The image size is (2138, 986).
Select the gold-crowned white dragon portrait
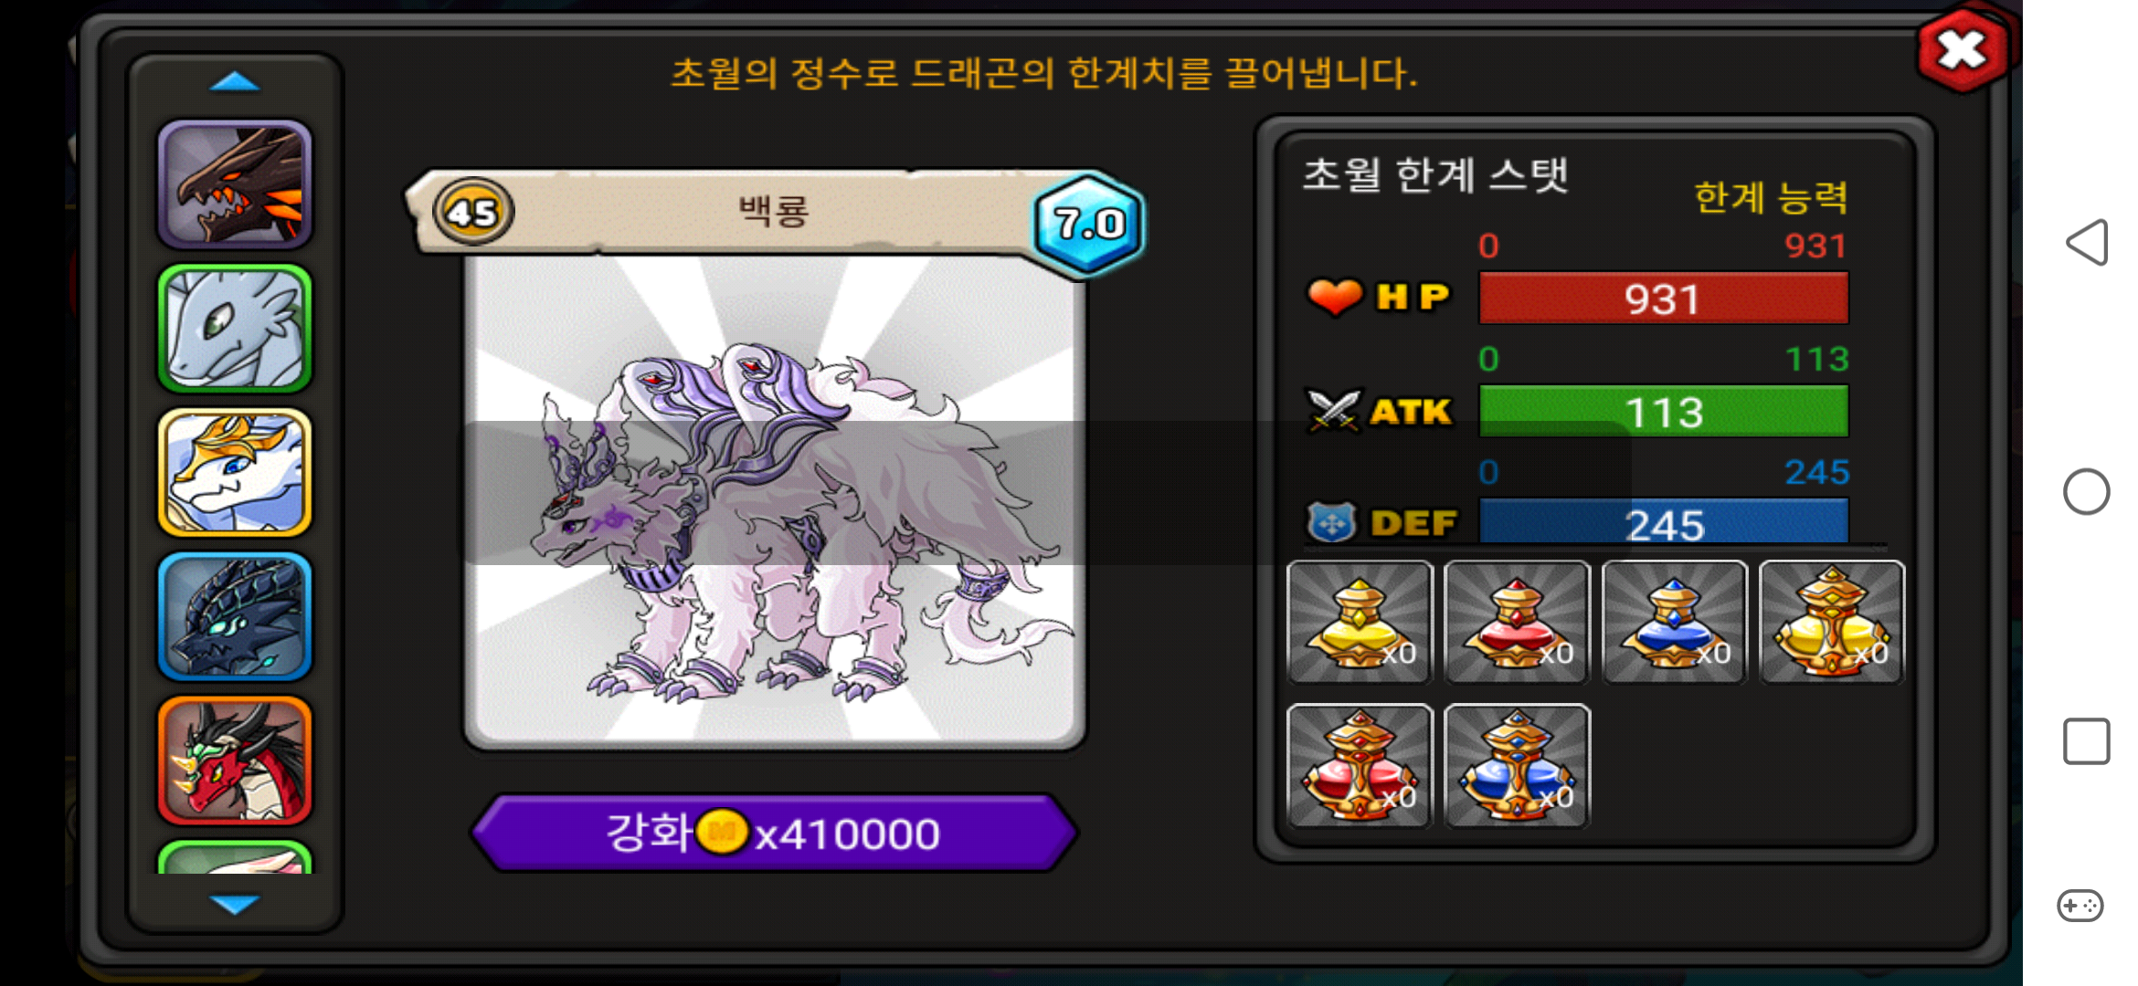(235, 473)
